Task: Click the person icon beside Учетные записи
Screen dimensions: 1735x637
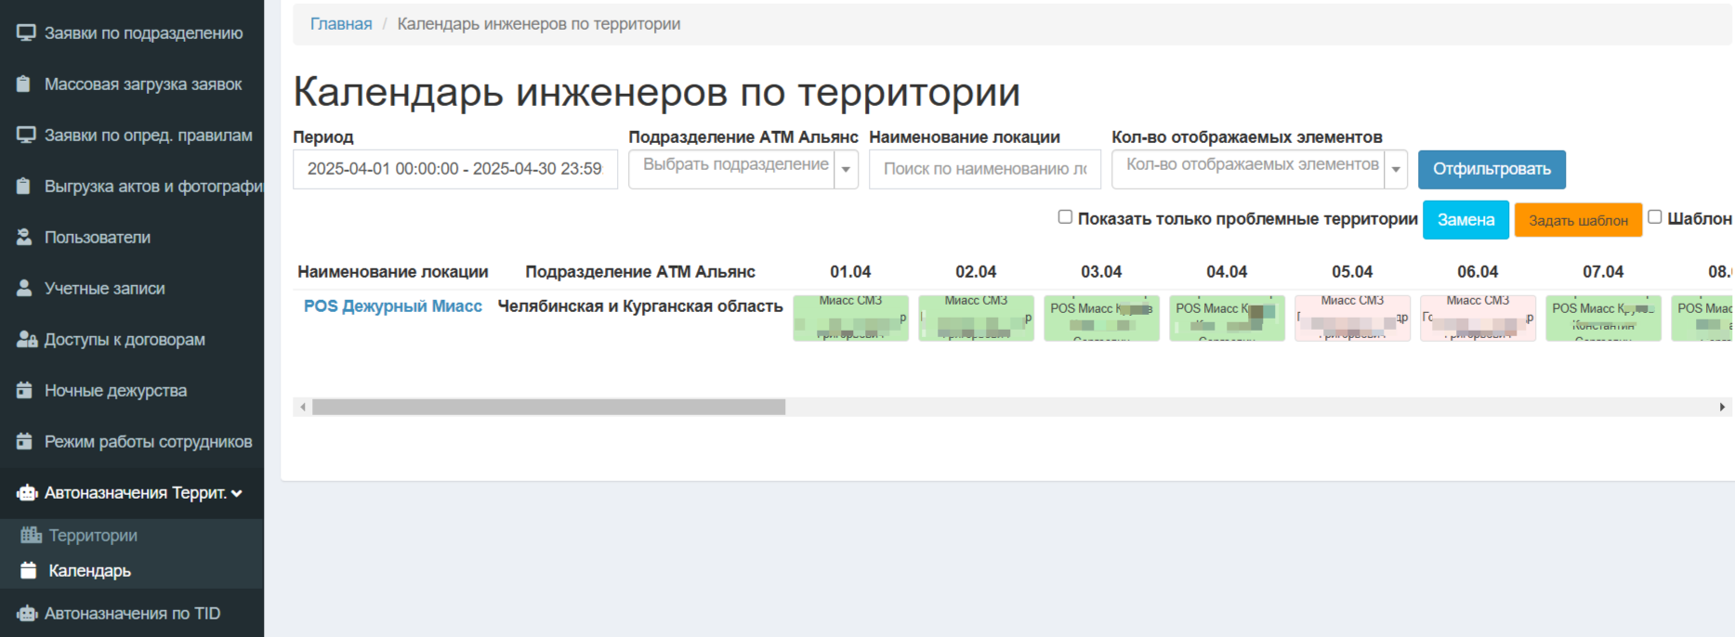Action: click(25, 289)
